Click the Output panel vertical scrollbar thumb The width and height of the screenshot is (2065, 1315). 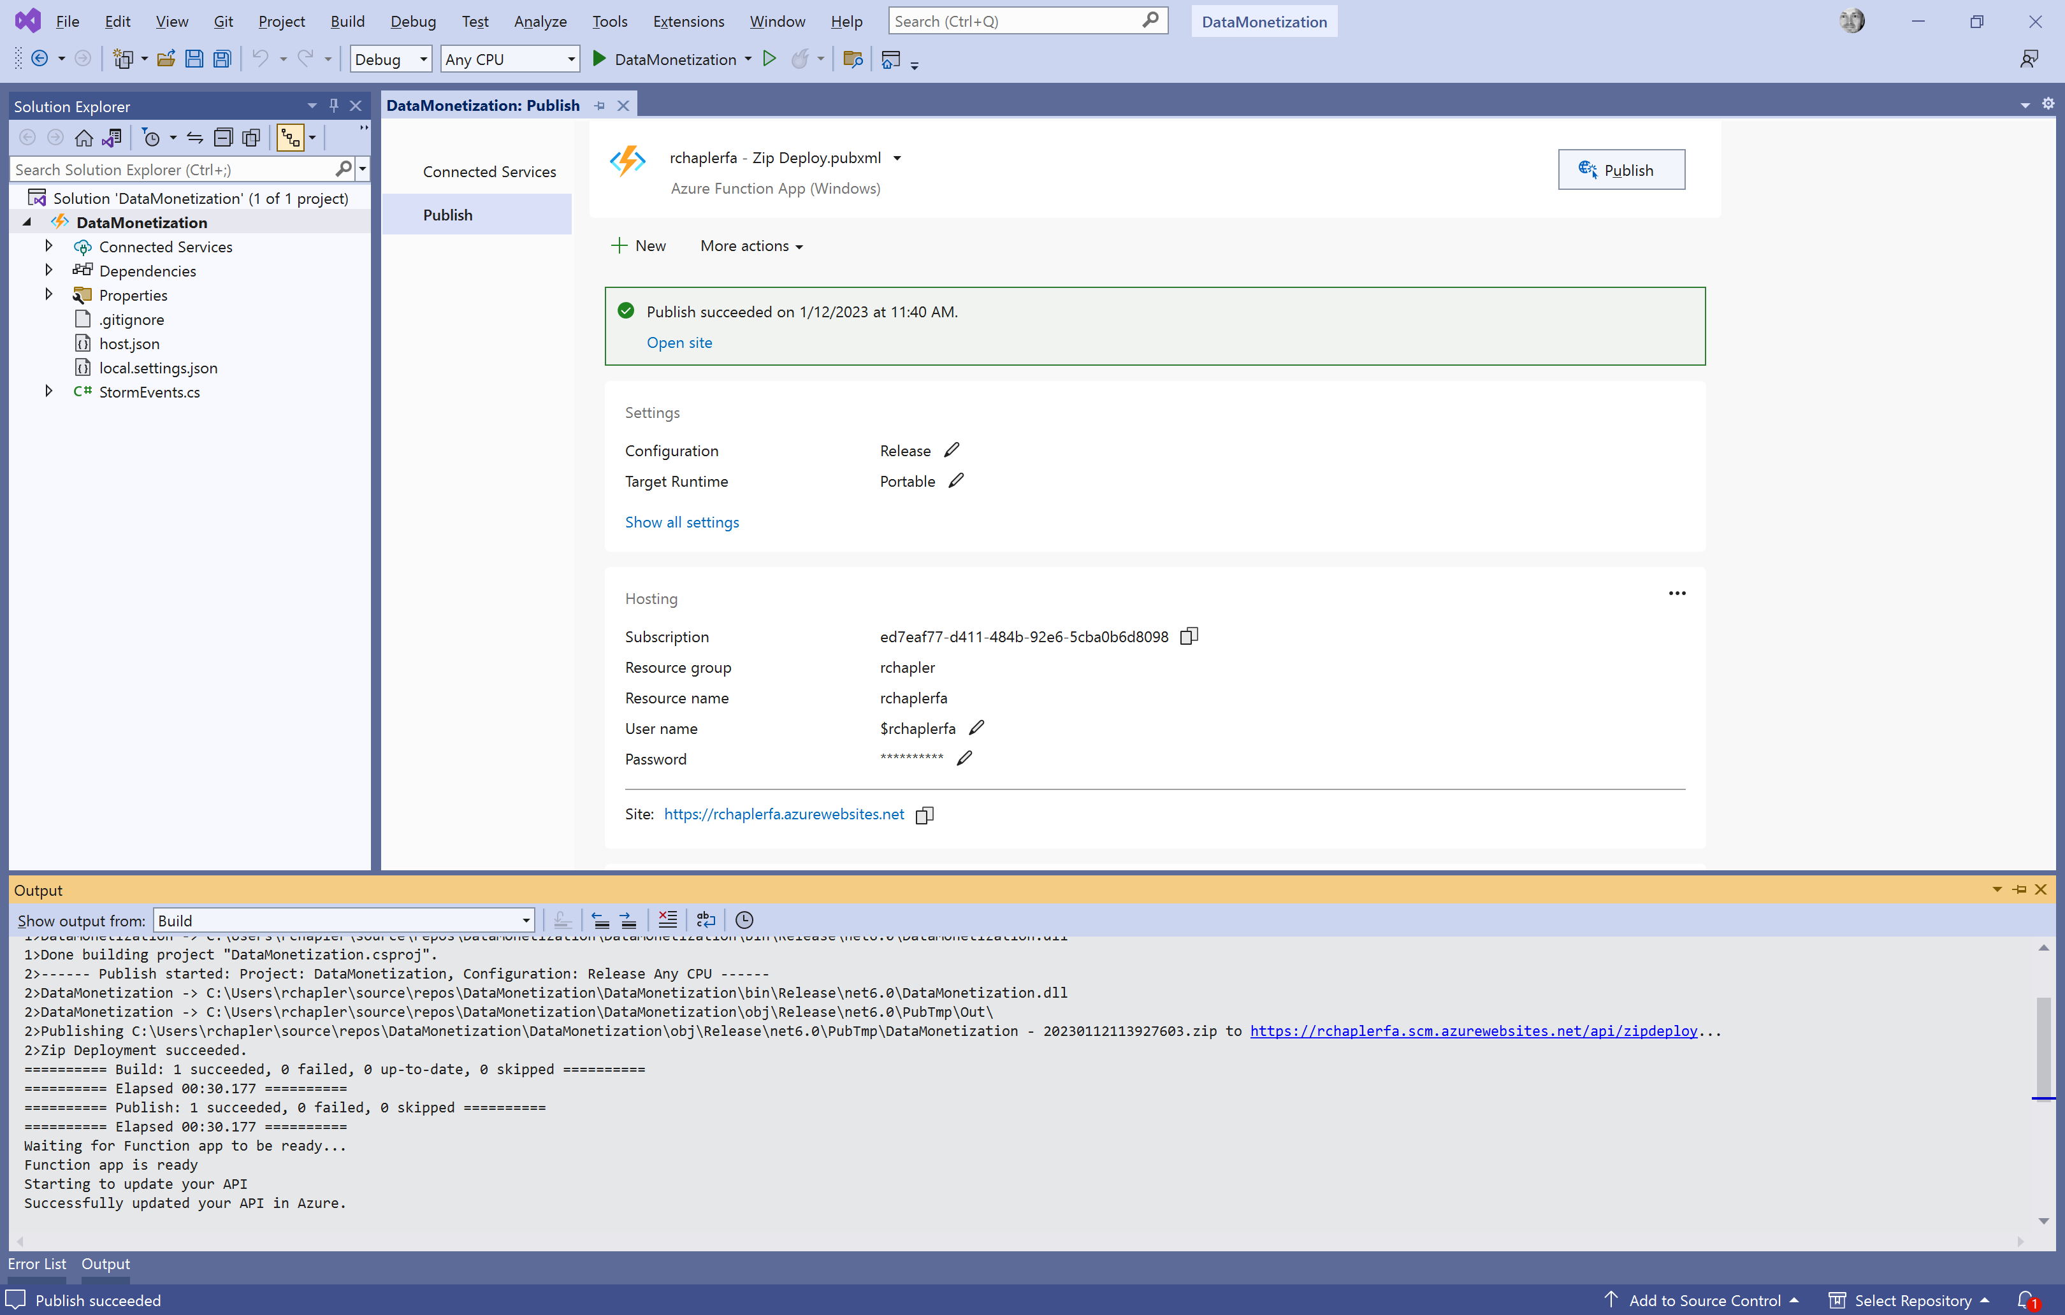[x=2043, y=1047]
